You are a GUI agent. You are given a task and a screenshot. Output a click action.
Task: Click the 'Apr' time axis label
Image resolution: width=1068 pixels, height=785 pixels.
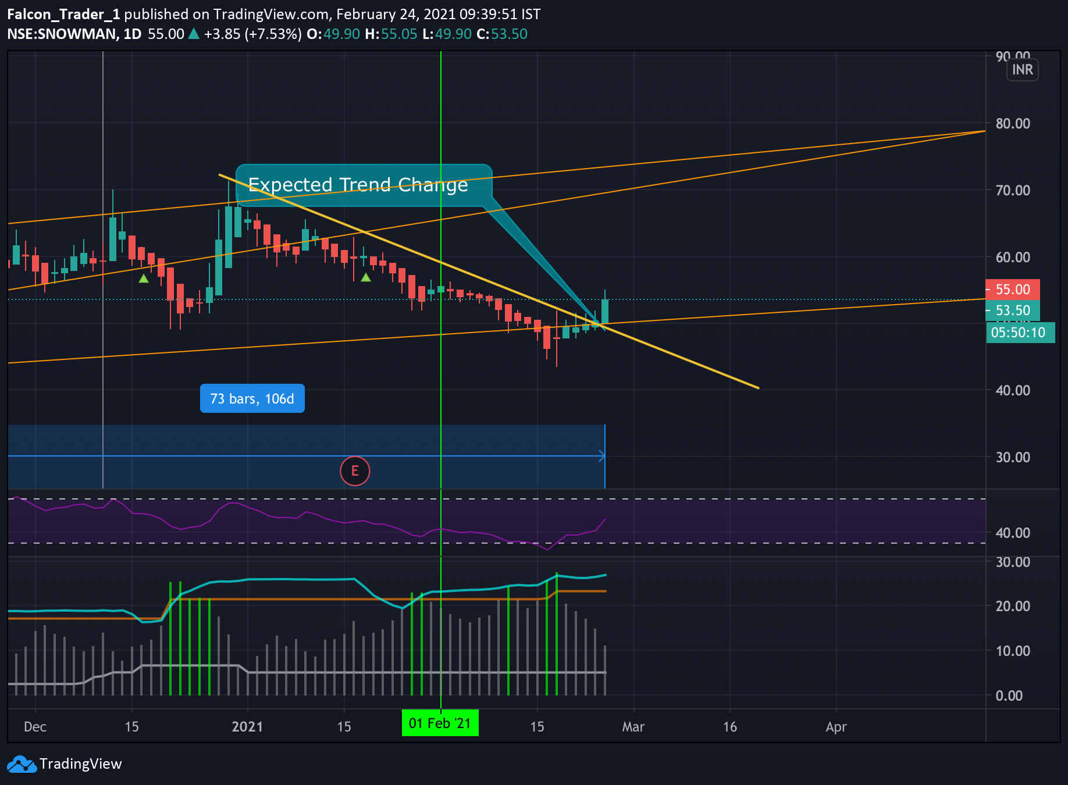point(836,727)
